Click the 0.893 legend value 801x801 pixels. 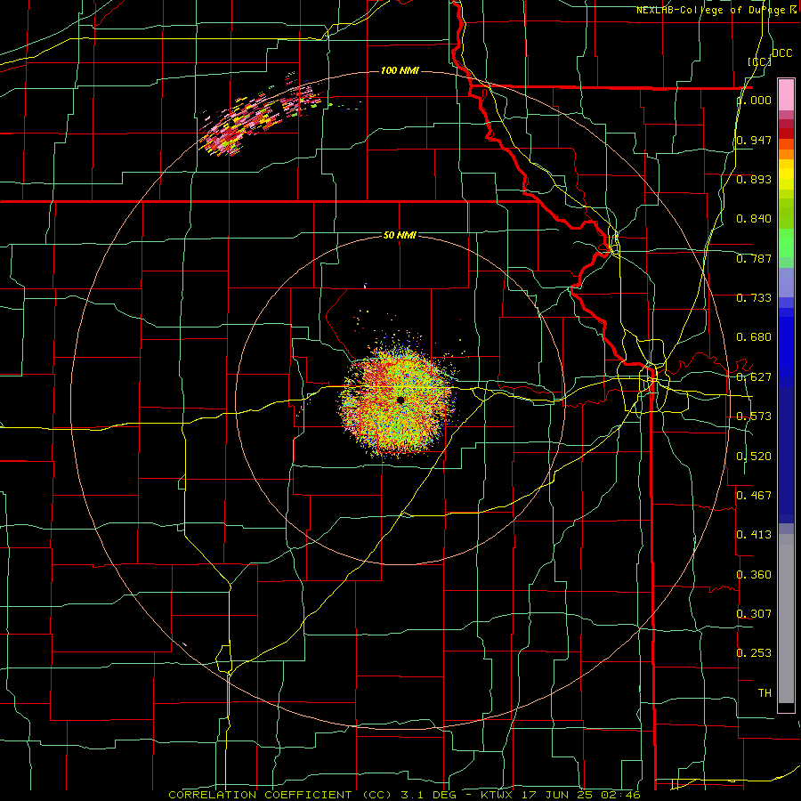click(754, 179)
